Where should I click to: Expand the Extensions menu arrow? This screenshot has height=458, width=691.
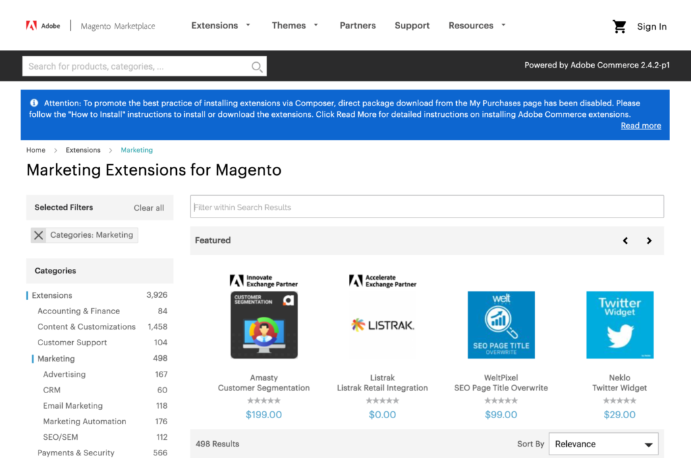coord(248,25)
